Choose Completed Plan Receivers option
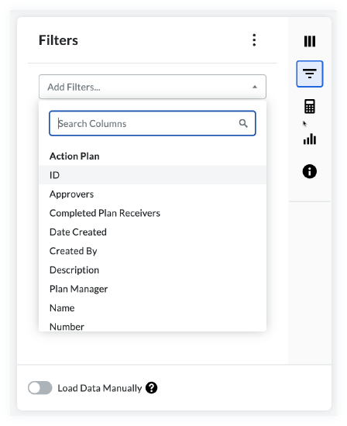This screenshot has height=426, width=347. (x=153, y=213)
